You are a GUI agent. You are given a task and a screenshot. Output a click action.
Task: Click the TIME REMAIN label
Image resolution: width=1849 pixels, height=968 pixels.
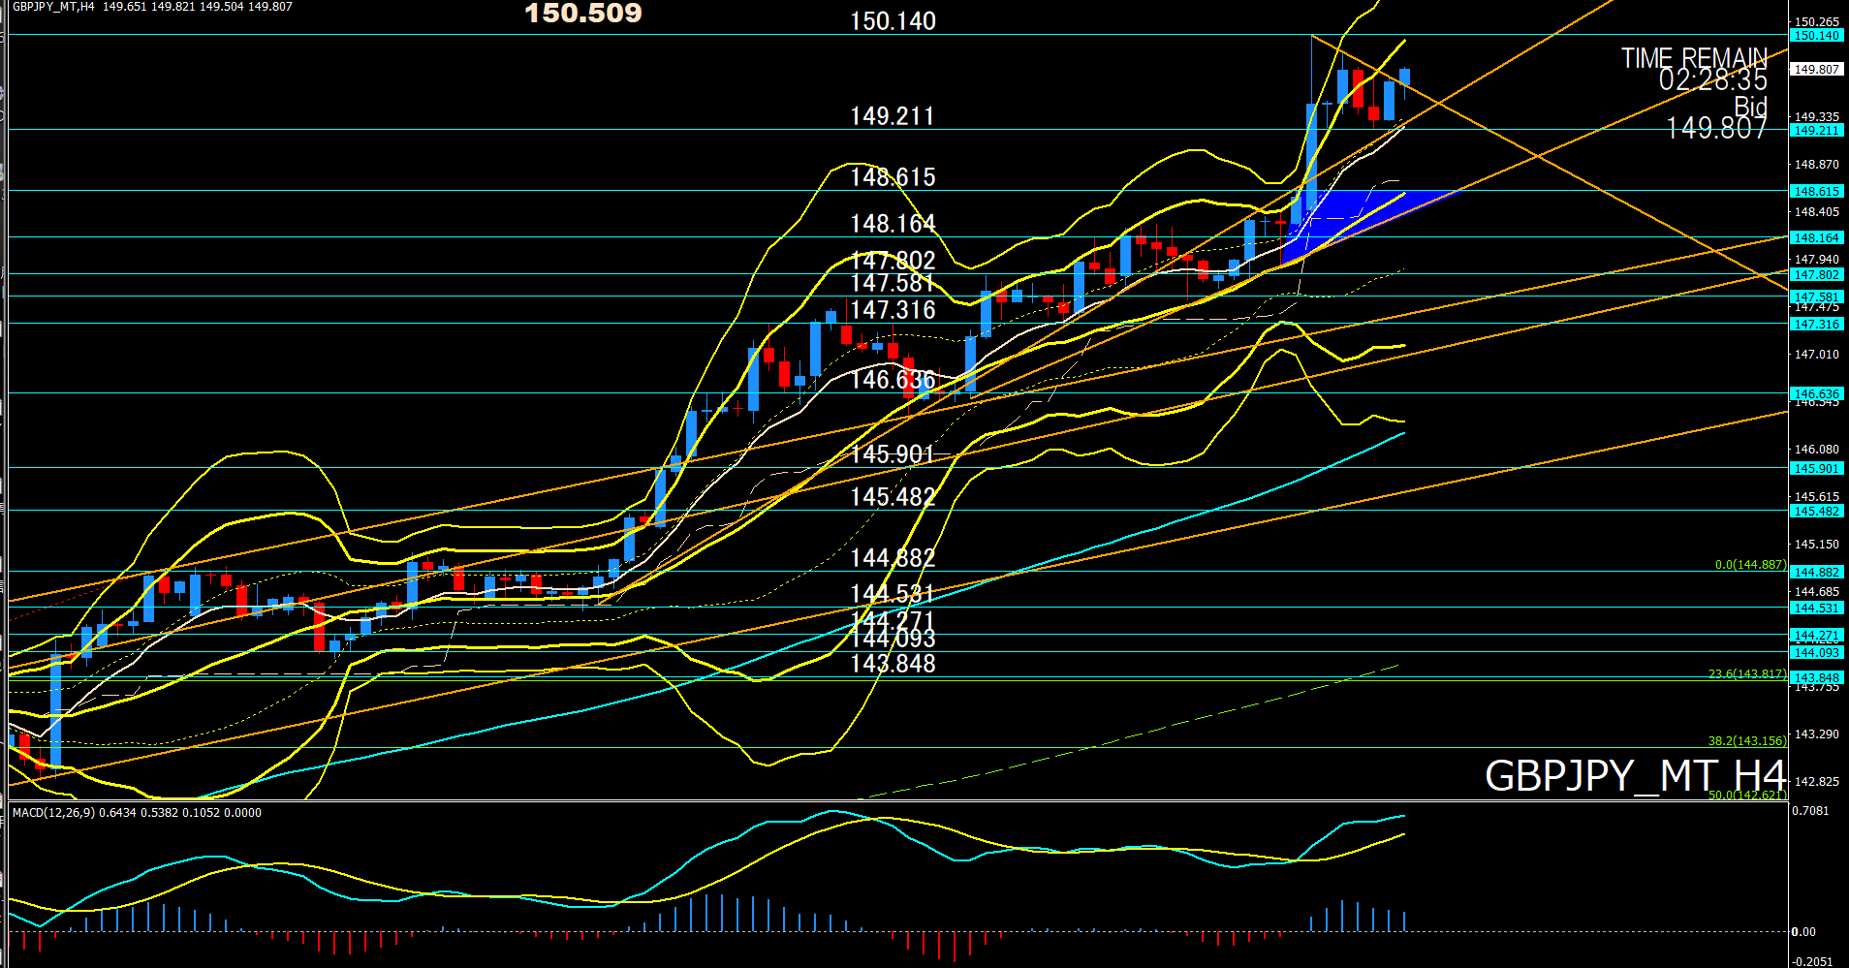[x=1694, y=58]
